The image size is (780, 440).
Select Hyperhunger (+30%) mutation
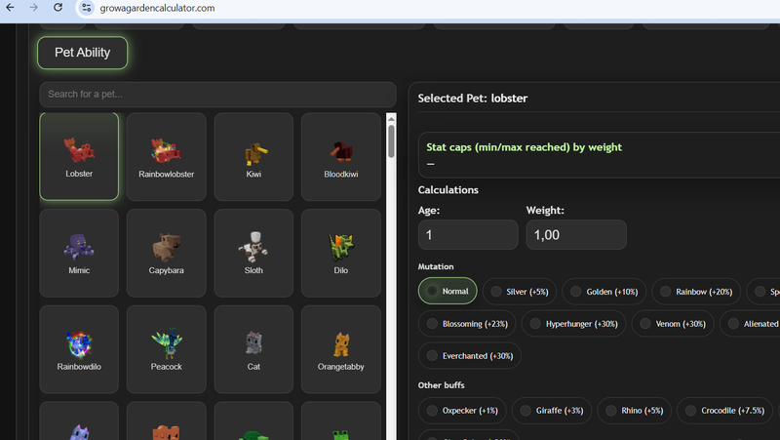point(573,324)
